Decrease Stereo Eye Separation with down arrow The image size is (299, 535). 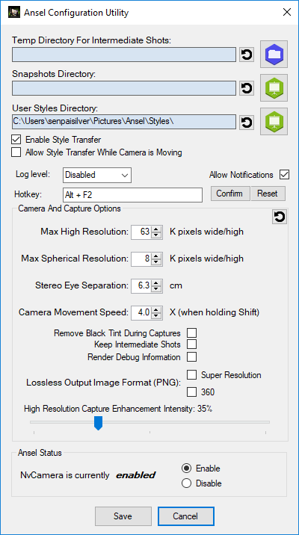[156, 288]
